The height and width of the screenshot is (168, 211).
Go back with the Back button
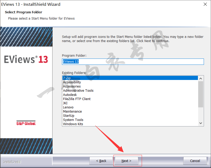tap(101, 161)
